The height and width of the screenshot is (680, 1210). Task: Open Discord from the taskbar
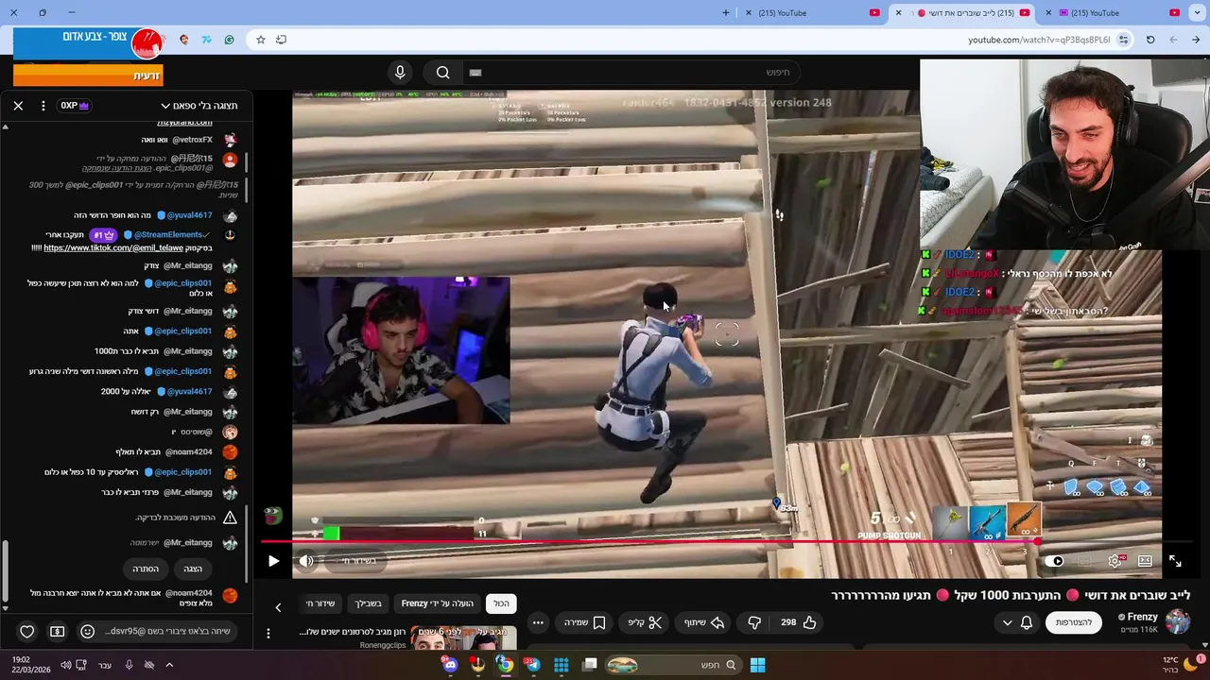click(x=450, y=665)
